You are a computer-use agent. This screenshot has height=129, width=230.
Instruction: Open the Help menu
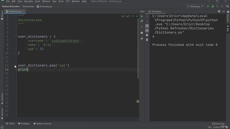(x=84, y=1)
